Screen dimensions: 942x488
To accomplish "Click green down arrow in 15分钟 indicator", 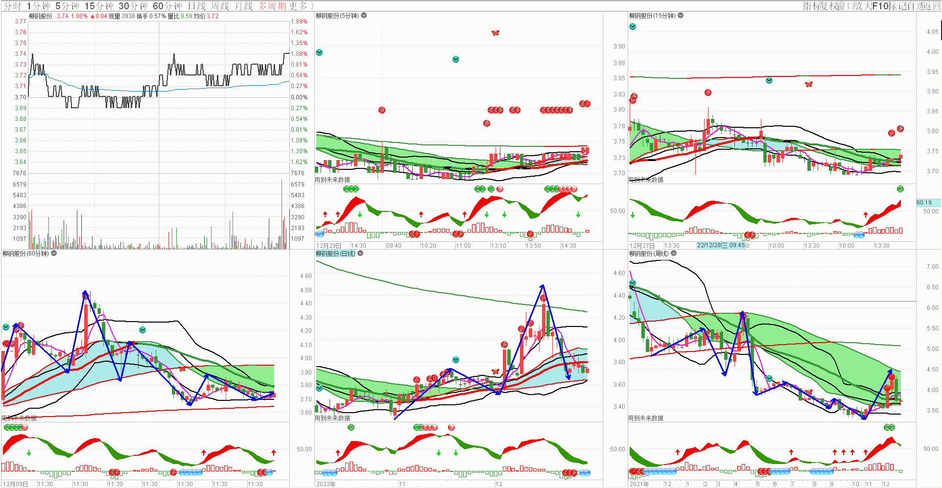I will tap(633, 215).
